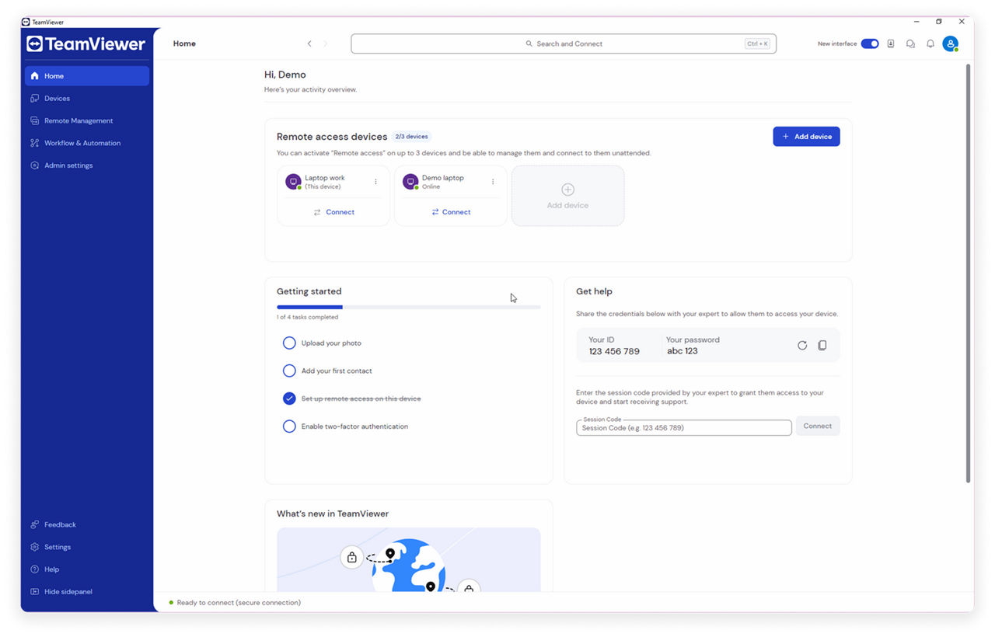Click the '2/3 devices' badge
The height and width of the screenshot is (637, 995).
[x=411, y=137]
